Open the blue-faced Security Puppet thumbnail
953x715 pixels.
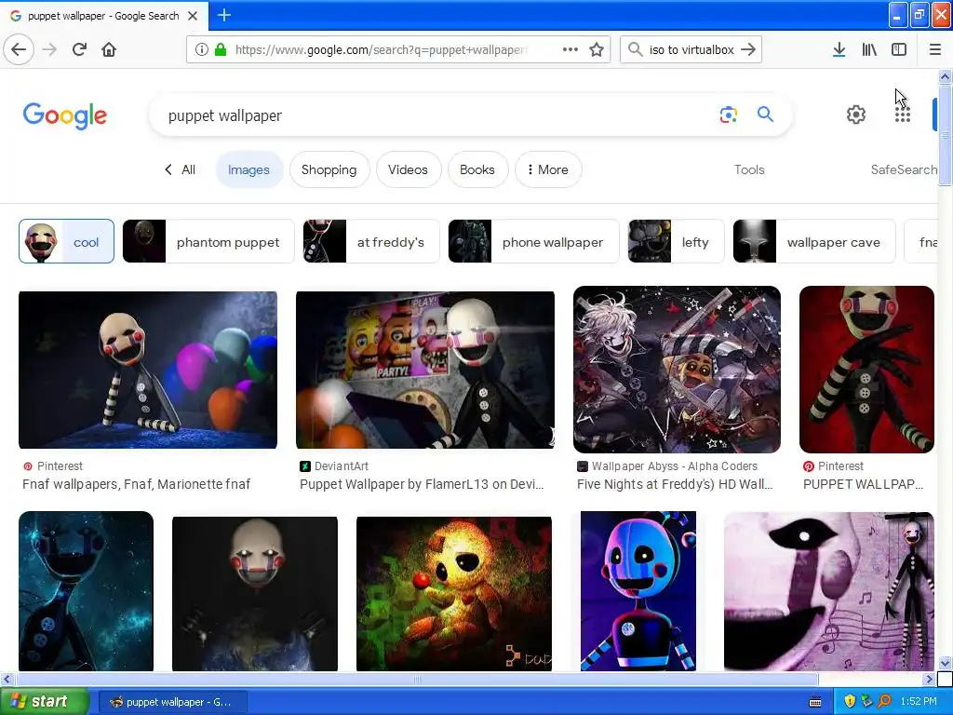(x=638, y=591)
